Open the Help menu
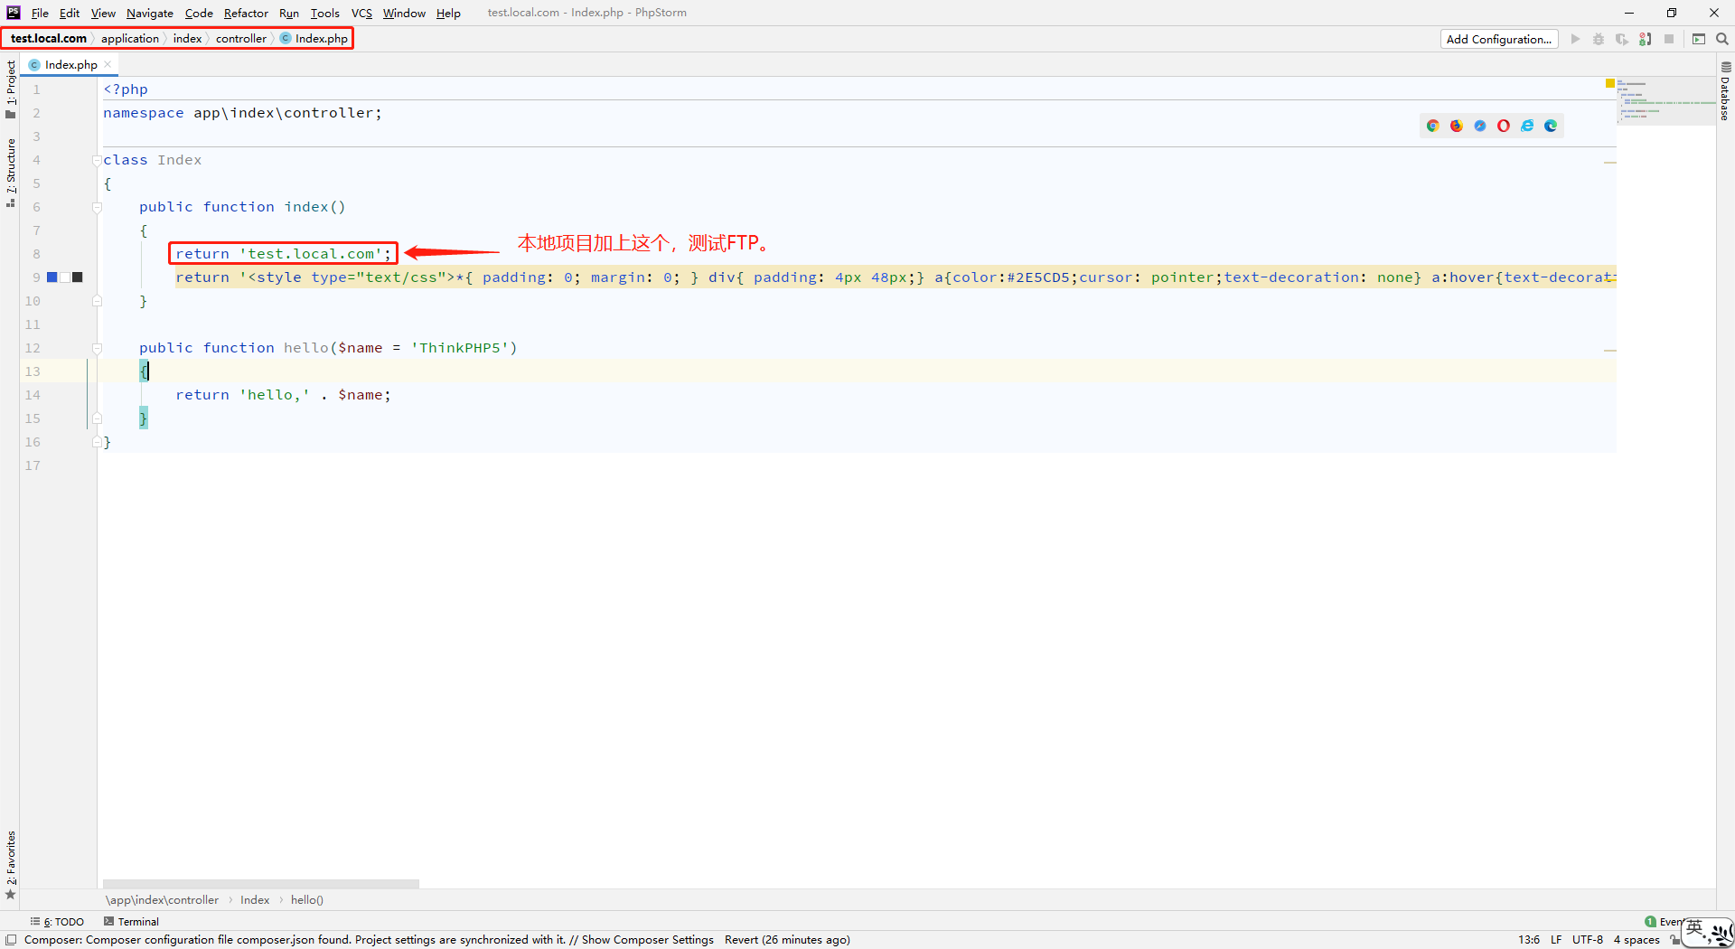1735x949 pixels. 448,13
